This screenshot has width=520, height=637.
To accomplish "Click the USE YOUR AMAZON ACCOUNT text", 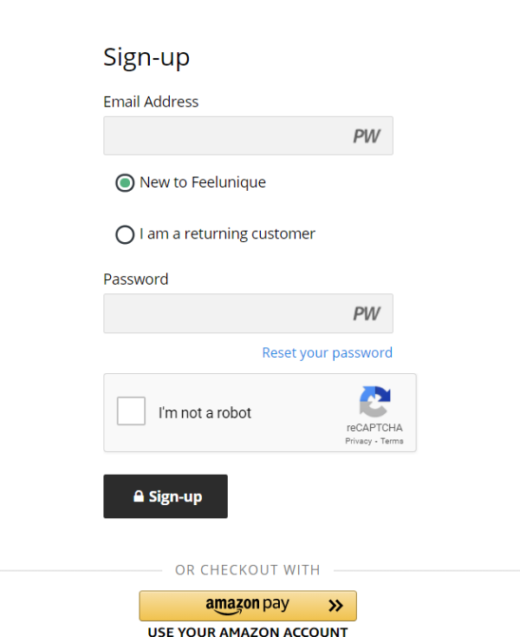I will click(x=247, y=632).
